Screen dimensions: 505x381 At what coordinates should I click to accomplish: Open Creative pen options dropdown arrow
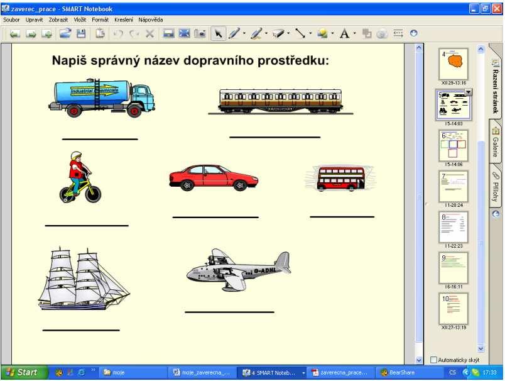coord(266,33)
